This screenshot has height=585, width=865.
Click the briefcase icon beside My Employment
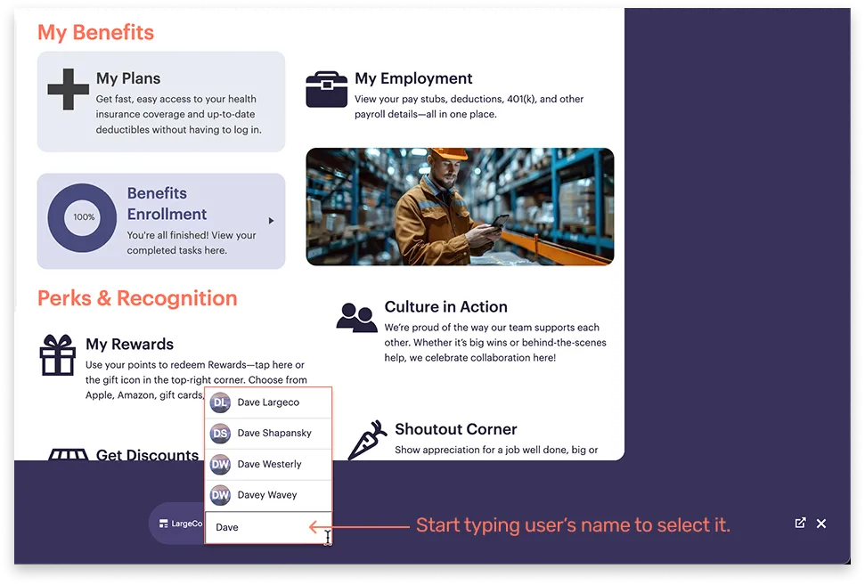327,89
